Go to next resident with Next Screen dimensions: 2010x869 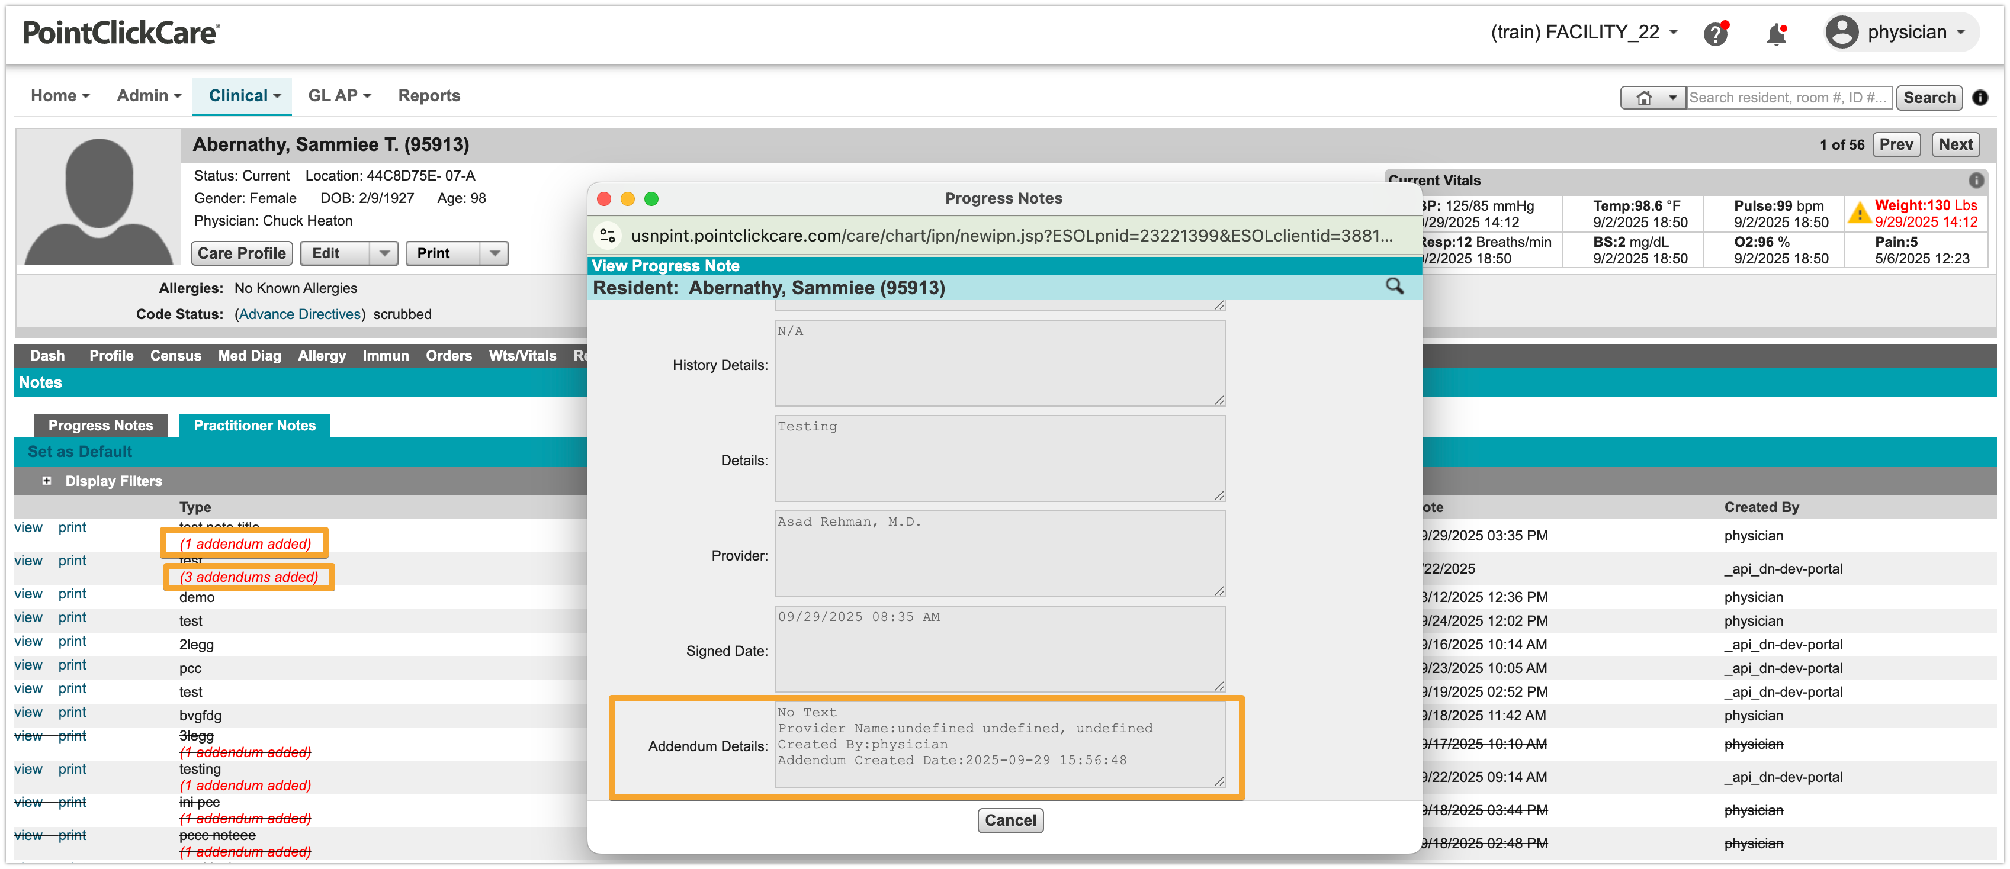click(1956, 144)
